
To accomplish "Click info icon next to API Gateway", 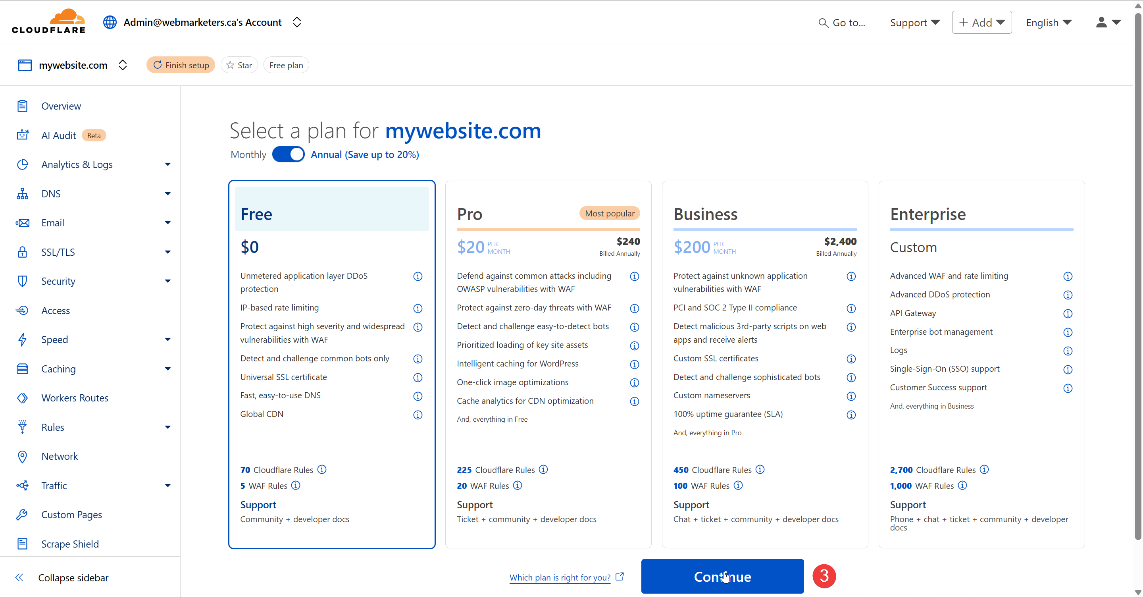I will (x=1068, y=313).
